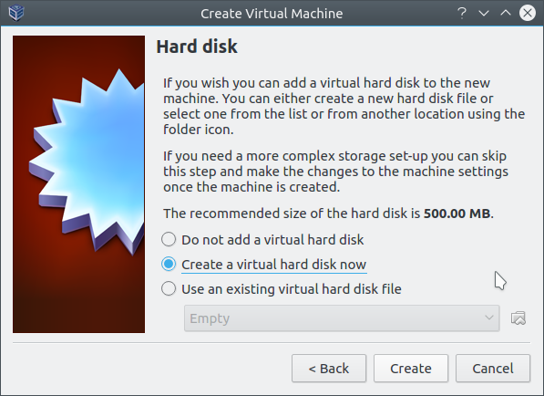Click the Cancel button
Screen dimensions: 544x396
(x=493, y=369)
